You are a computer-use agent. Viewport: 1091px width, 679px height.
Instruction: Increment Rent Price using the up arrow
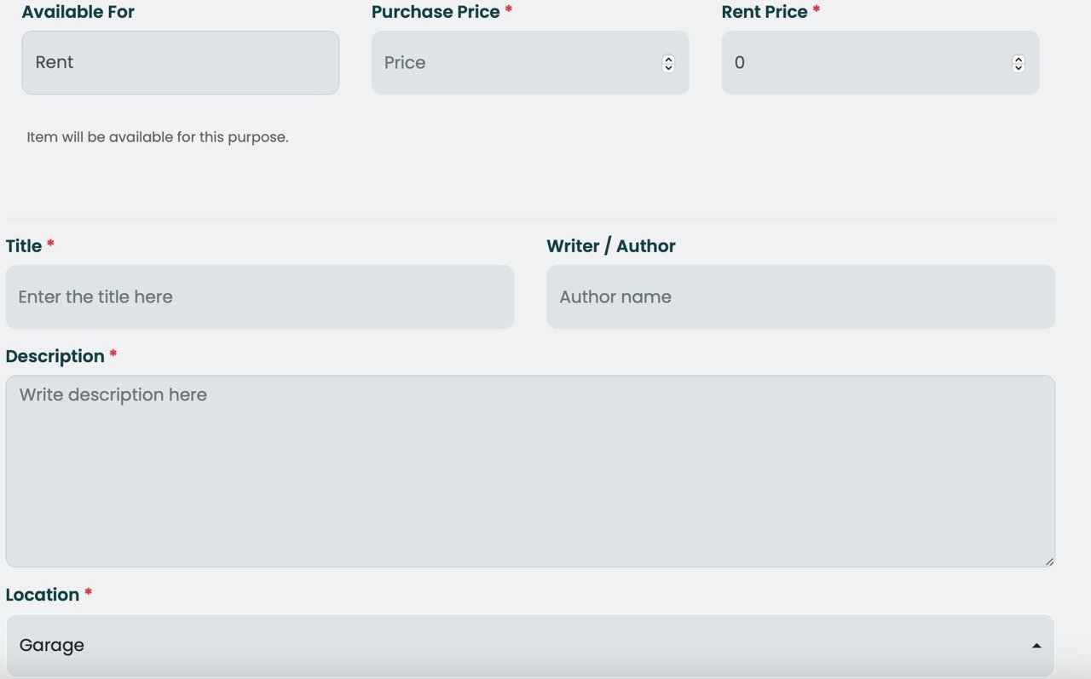pos(1018,59)
